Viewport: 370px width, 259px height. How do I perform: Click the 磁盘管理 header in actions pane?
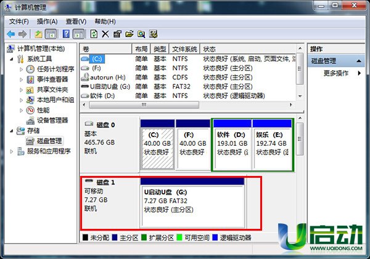click(x=336, y=61)
